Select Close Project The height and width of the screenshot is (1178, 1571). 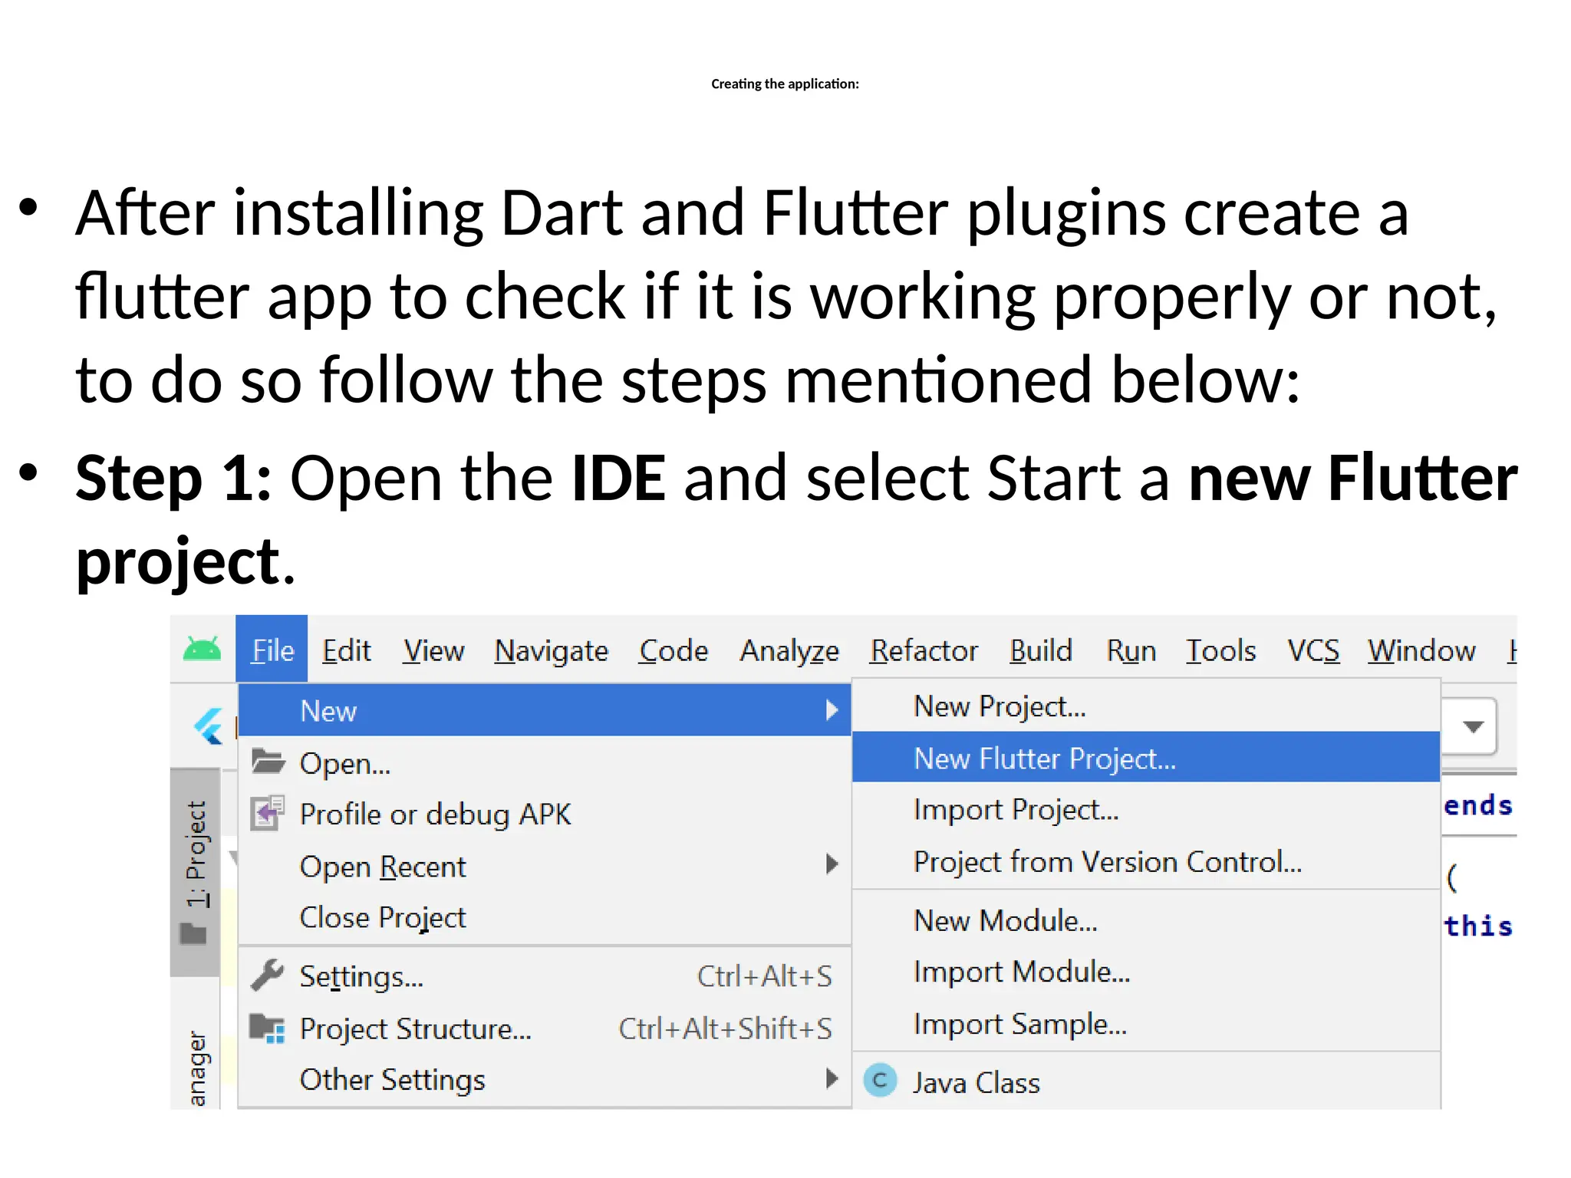[x=545, y=917]
